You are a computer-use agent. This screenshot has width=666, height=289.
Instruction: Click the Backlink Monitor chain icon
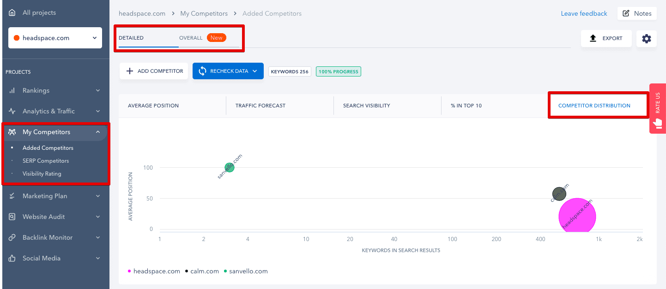pyautogui.click(x=12, y=237)
